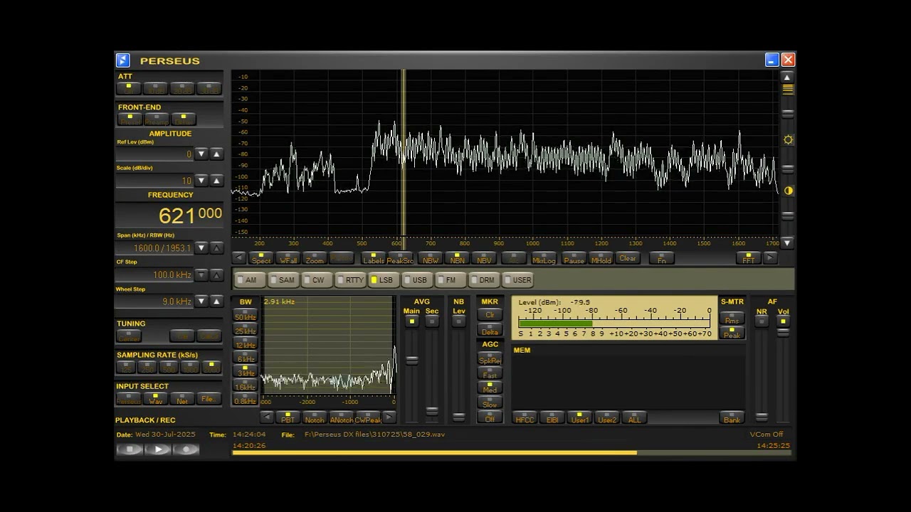This screenshot has width=911, height=512.
Task: Toggle MHold max hold
Action: pos(601,258)
